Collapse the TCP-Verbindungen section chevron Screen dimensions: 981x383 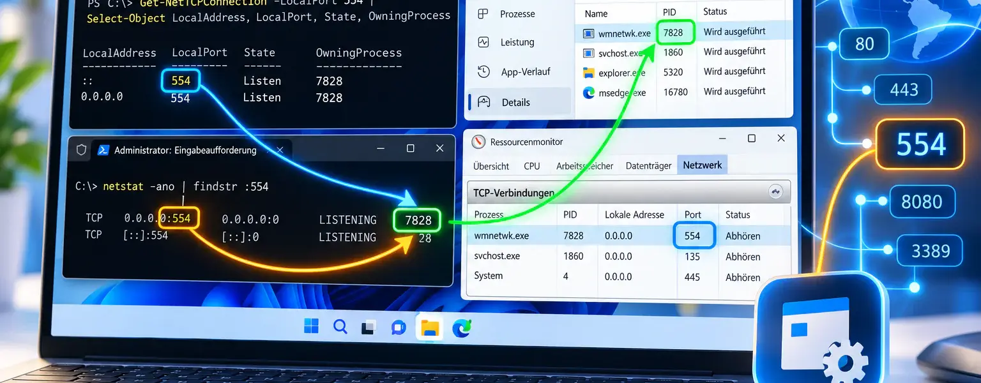click(x=777, y=191)
